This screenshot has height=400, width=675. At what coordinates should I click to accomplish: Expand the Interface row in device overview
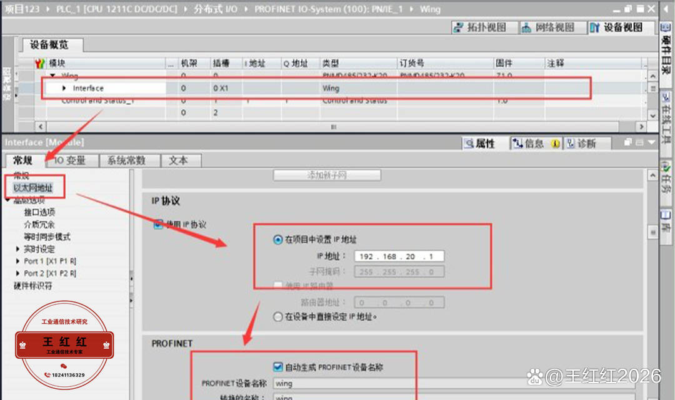click(64, 88)
